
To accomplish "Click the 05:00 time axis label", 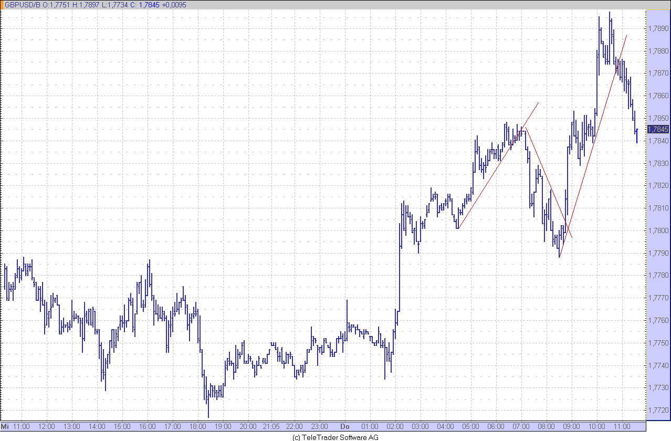I will click(x=471, y=426).
